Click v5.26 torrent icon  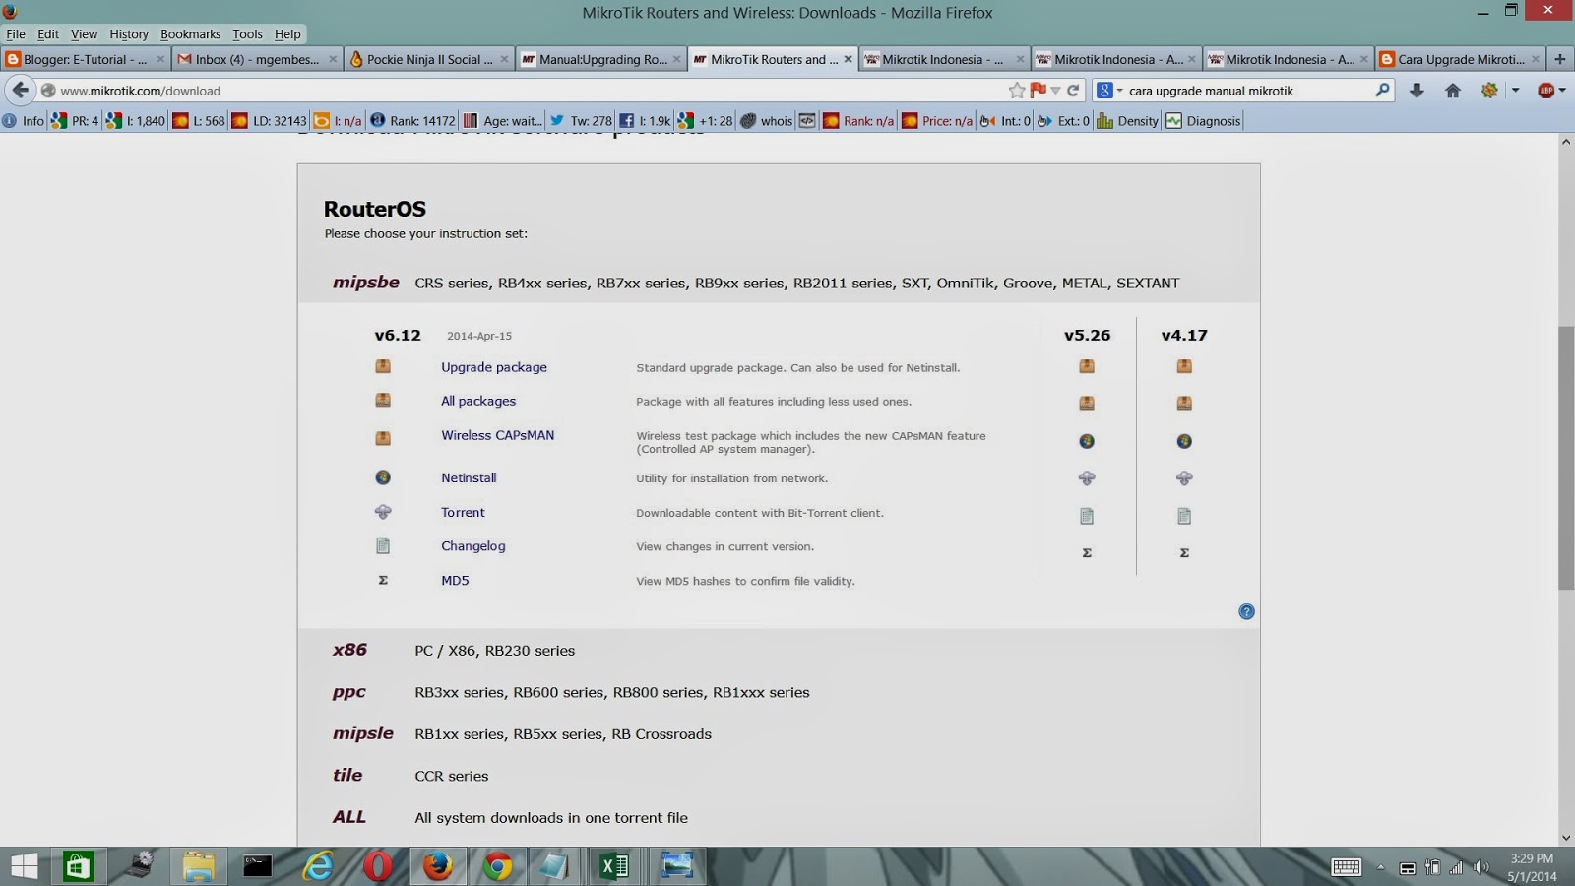(x=1087, y=478)
